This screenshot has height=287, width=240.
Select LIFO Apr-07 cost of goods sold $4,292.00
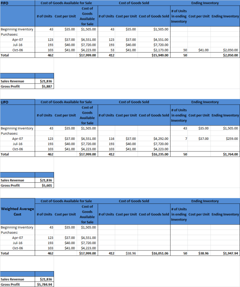161,139
